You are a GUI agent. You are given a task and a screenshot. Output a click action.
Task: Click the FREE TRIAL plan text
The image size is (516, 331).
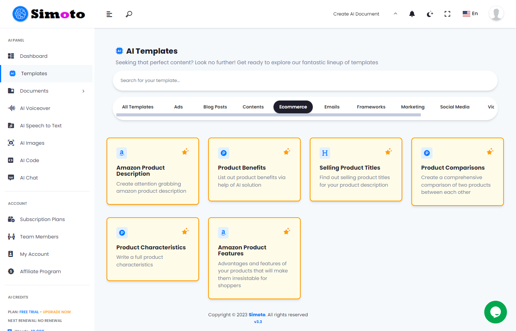click(x=29, y=312)
